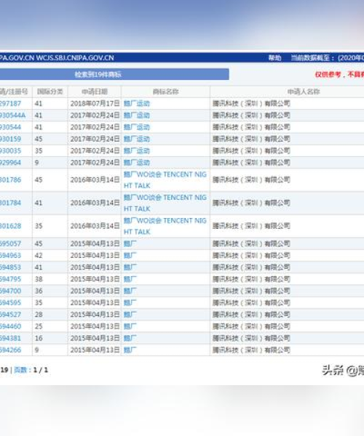Click the 申请人名称 column header
The image size is (364, 436).
(304, 92)
